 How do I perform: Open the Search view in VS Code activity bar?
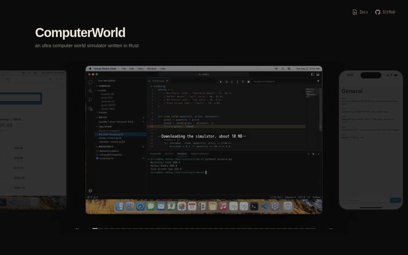tap(90, 91)
